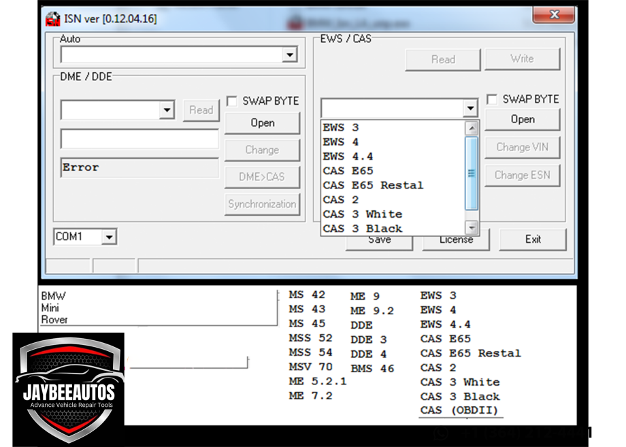The width and height of the screenshot is (626, 447).
Task: Click the EWS / CAS Write button
Action: tap(522, 59)
